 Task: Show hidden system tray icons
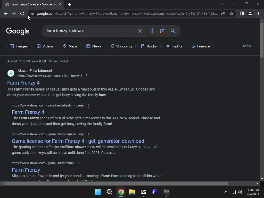[x=226, y=192]
